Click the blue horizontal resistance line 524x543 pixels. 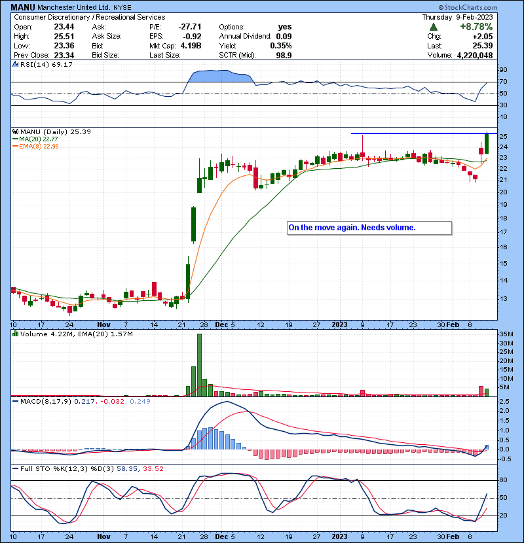419,133
